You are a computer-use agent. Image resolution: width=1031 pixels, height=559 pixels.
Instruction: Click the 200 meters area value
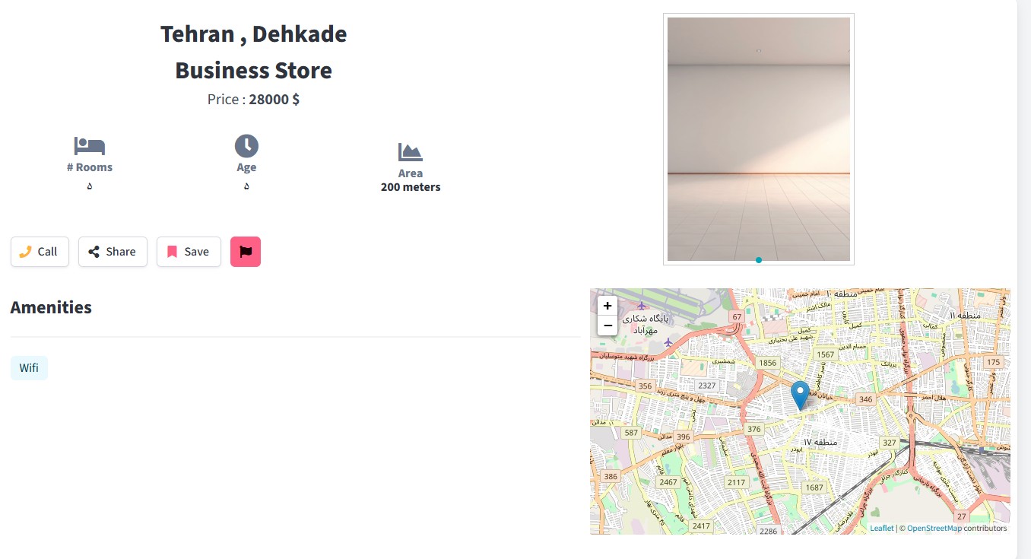pos(411,187)
